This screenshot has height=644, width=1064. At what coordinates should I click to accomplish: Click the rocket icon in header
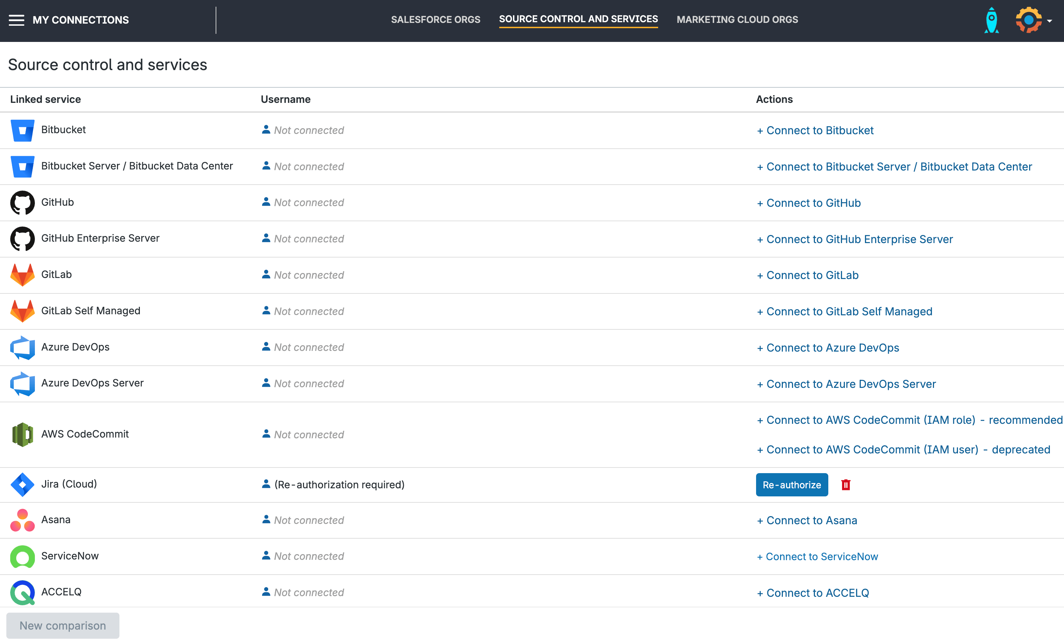pyautogui.click(x=991, y=20)
